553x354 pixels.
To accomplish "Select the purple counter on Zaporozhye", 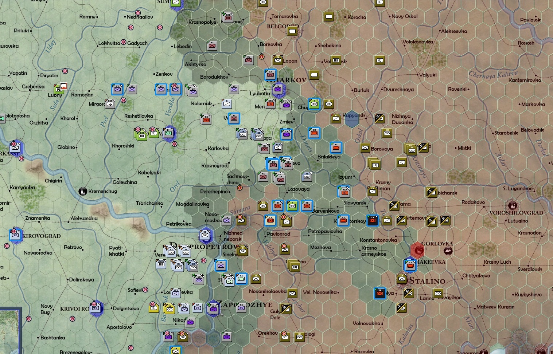I will click(213, 309).
